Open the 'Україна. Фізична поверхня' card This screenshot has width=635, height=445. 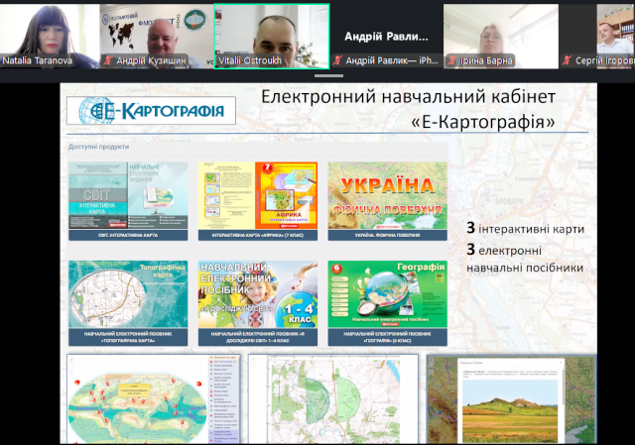[x=388, y=201]
